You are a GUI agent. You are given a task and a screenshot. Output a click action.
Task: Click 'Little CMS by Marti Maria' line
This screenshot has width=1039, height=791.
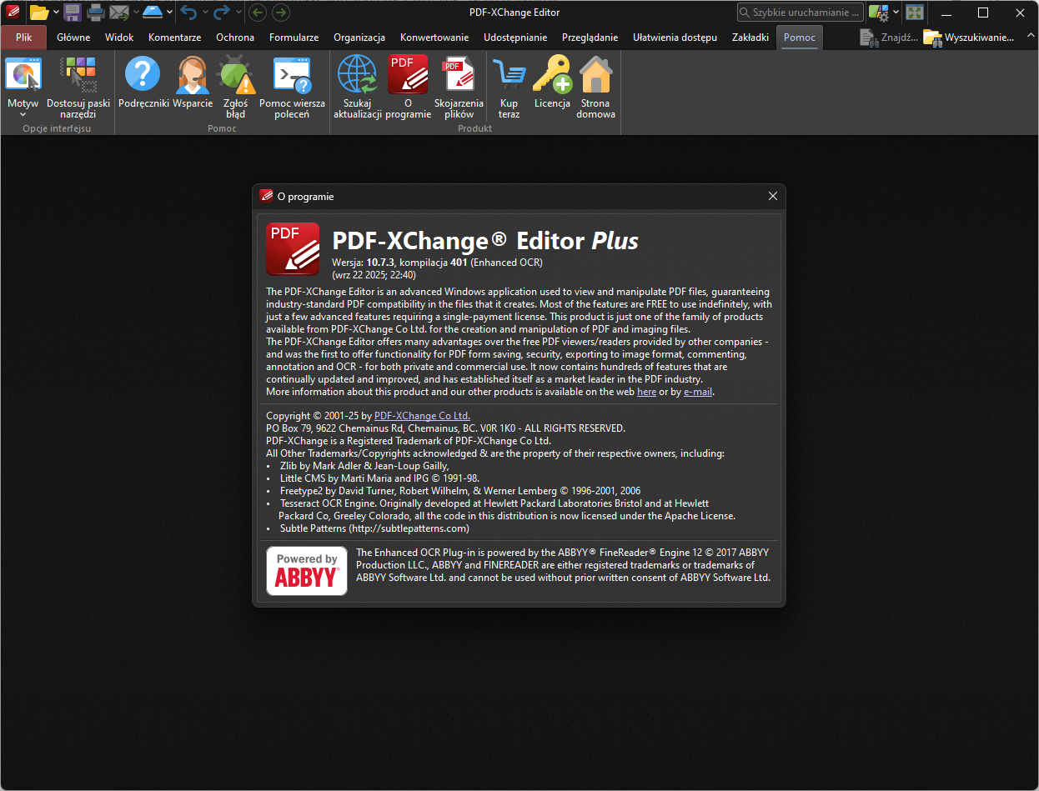tap(379, 478)
